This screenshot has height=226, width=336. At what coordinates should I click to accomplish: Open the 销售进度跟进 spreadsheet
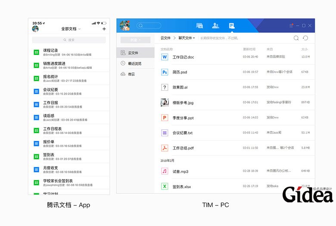click(x=69, y=65)
